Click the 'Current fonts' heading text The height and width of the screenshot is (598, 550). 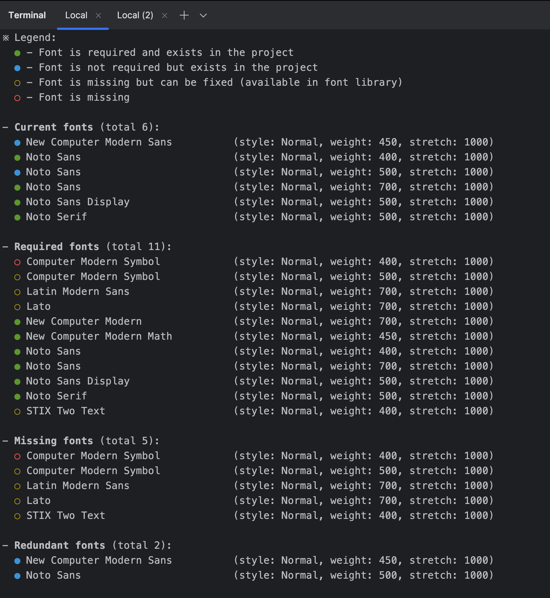[x=54, y=127]
